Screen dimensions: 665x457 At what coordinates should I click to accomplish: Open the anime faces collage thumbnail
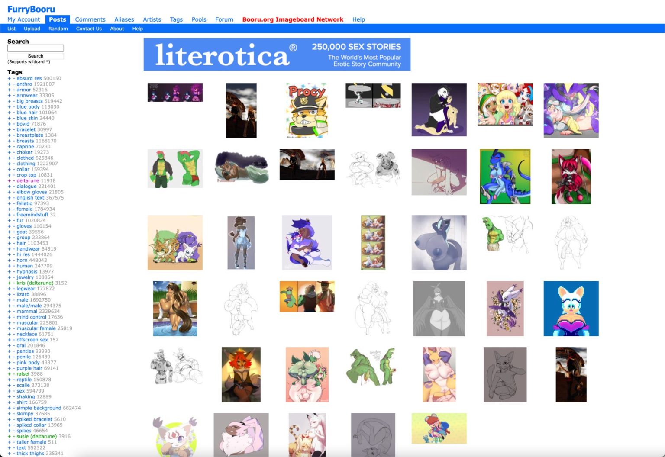pos(505,104)
